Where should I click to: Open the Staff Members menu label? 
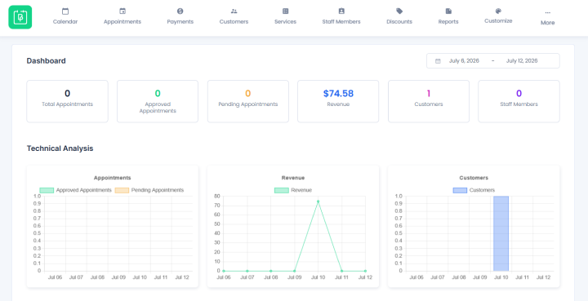pos(341,22)
